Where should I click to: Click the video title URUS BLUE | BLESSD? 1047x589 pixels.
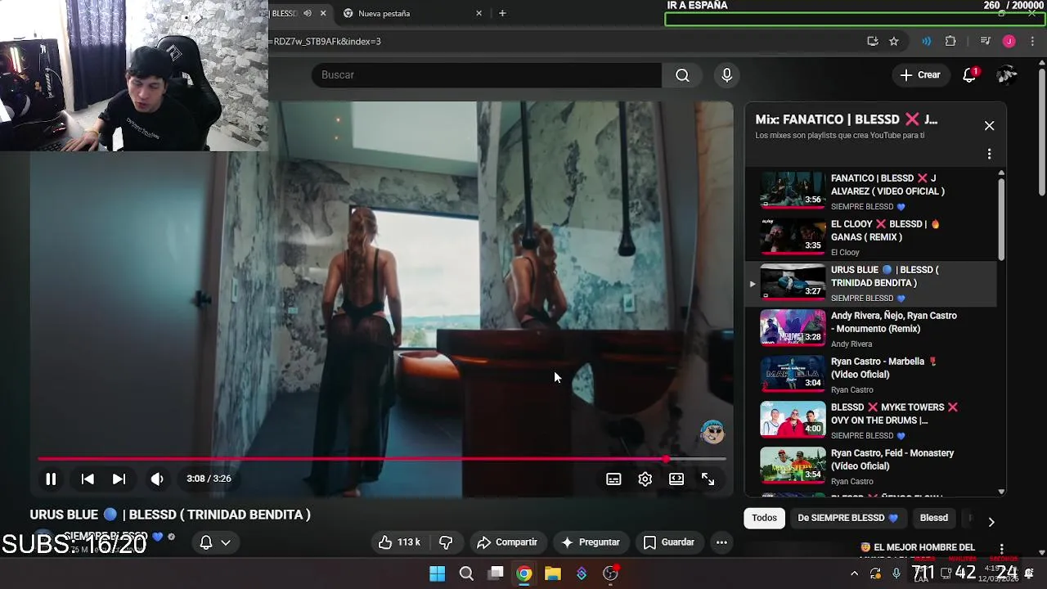tap(170, 515)
